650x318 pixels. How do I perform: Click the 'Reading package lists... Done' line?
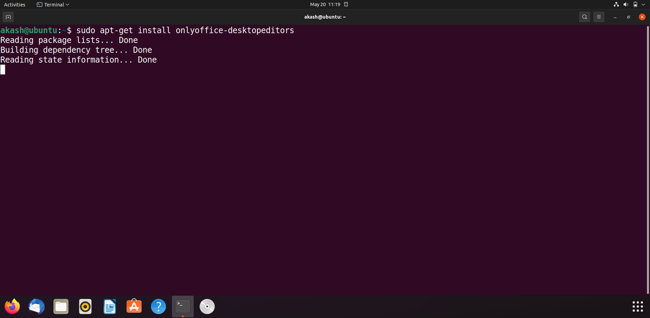coord(69,40)
